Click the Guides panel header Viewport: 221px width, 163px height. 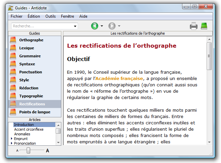tap(35, 33)
